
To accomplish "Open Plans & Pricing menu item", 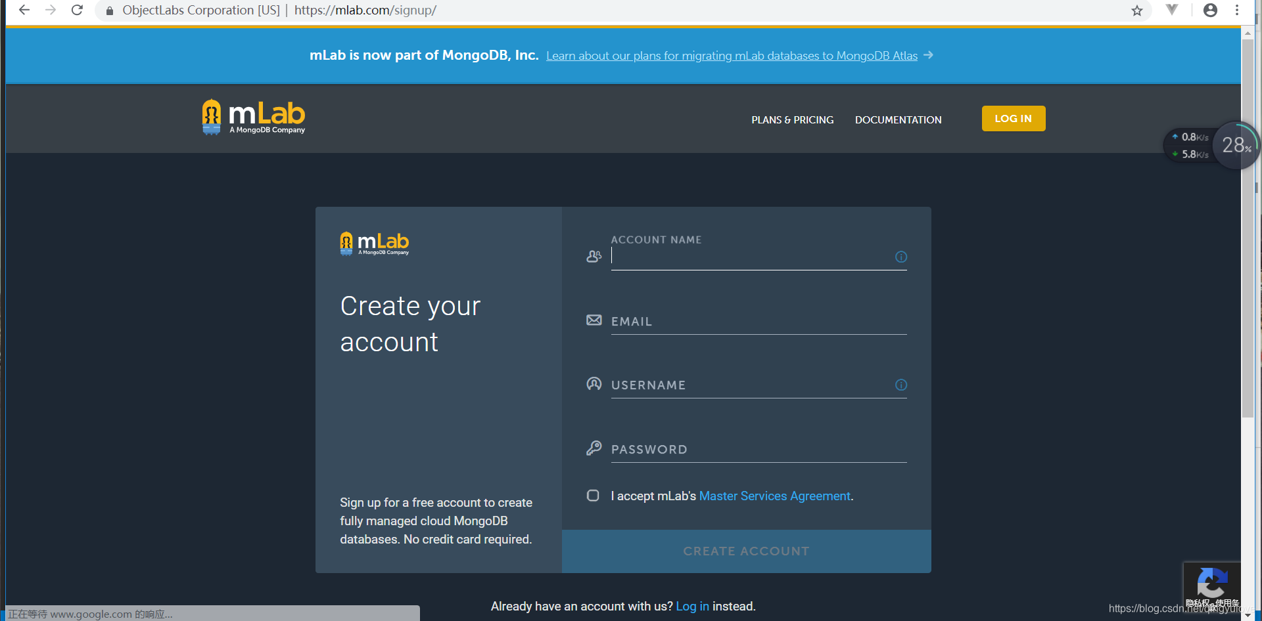I will click(x=793, y=119).
